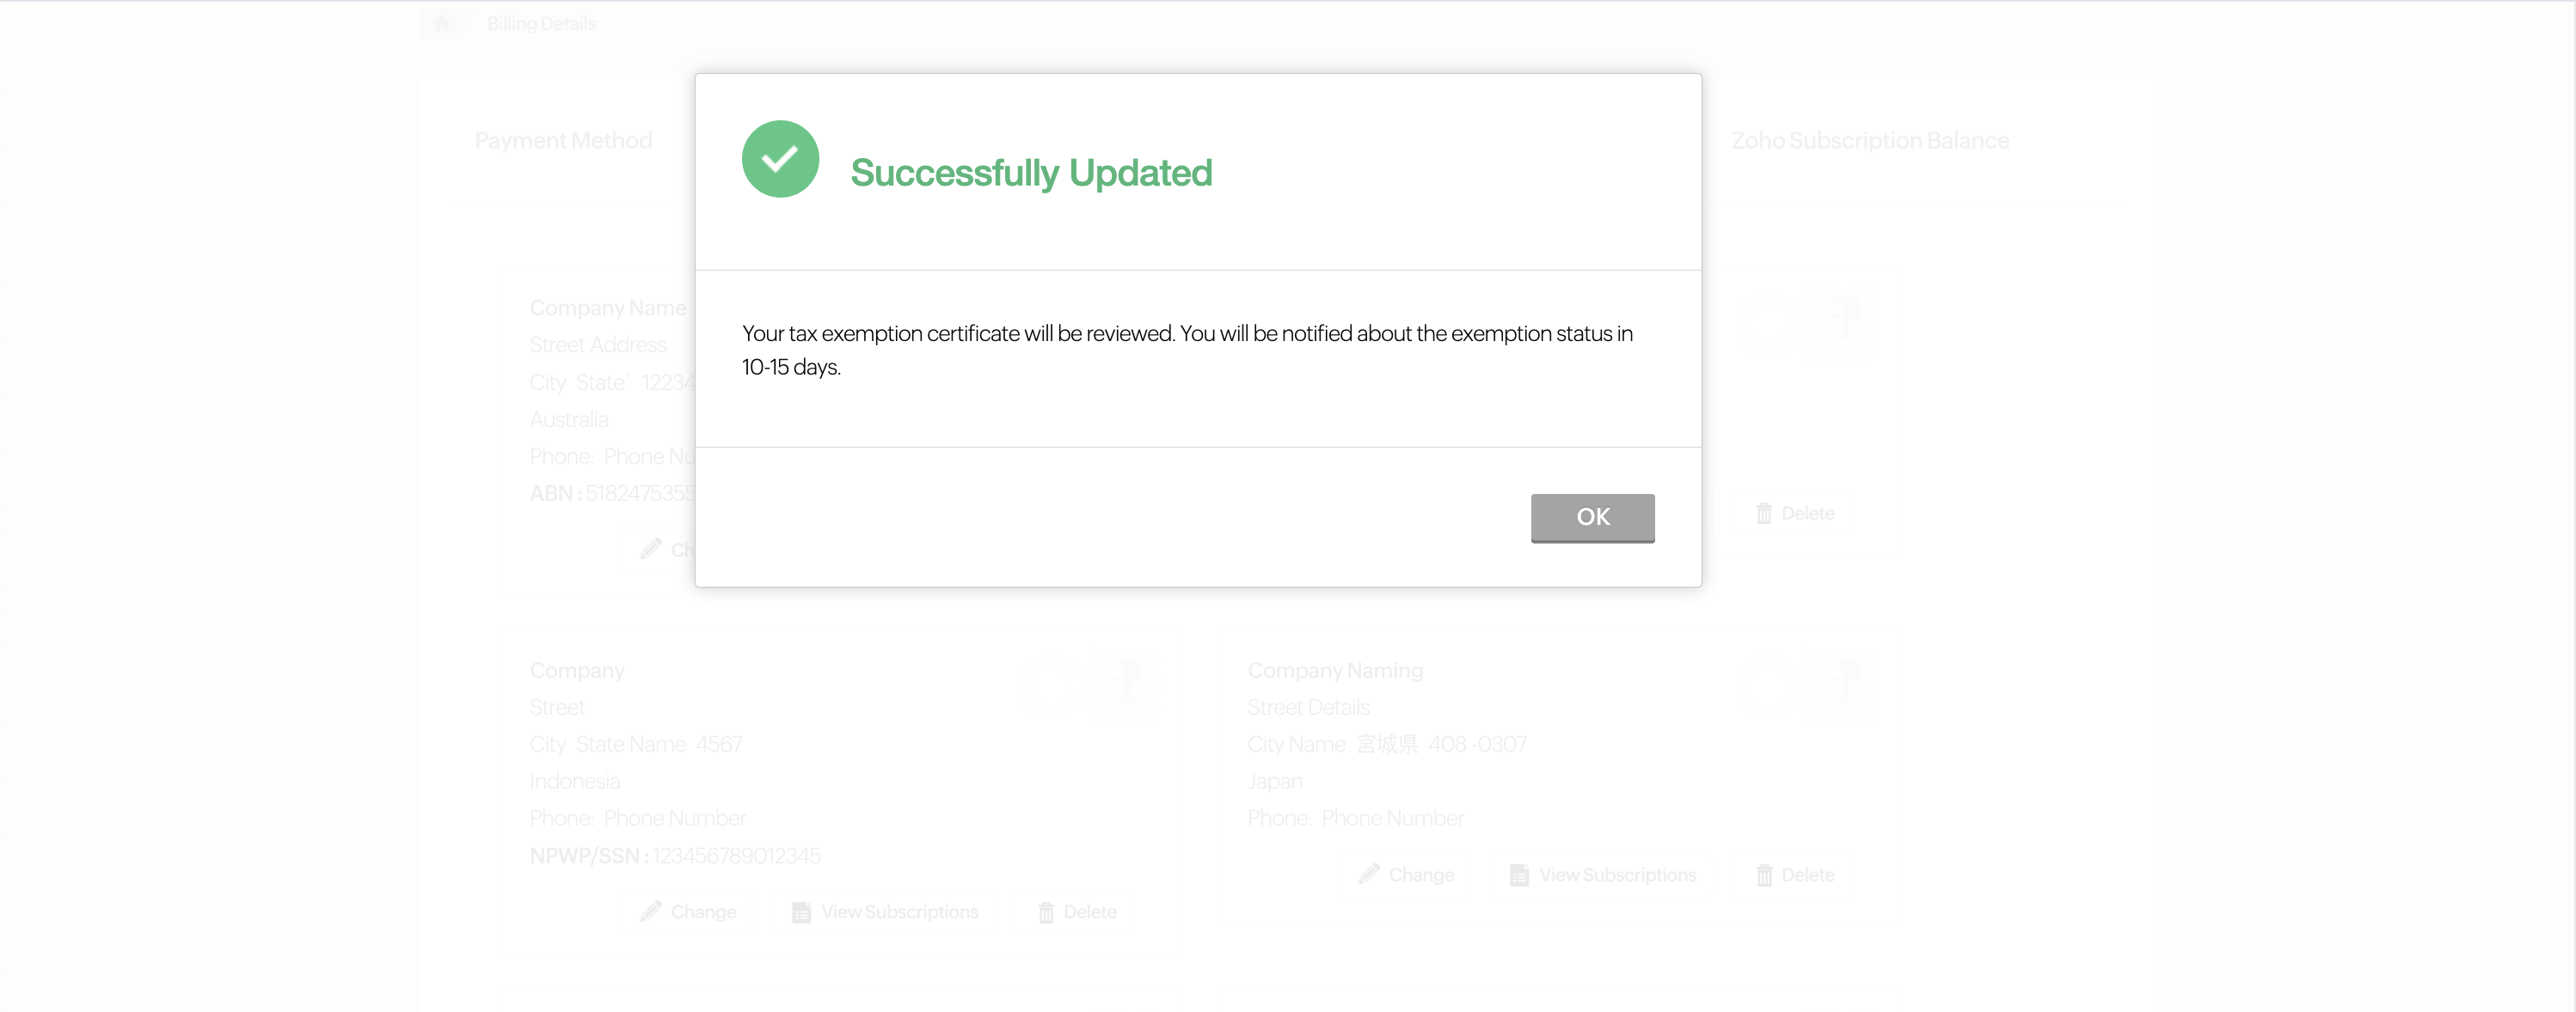Click the pencil icon under the Australia address
This screenshot has height=1012, width=2576.
652,548
